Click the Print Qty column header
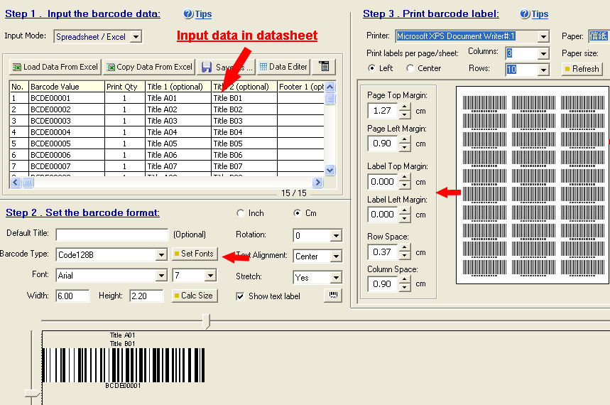The image size is (610, 405). (125, 87)
